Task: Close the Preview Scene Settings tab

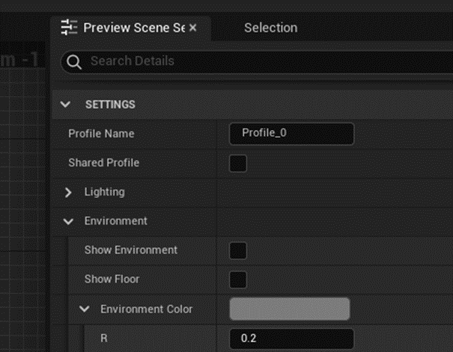Action: (192, 28)
